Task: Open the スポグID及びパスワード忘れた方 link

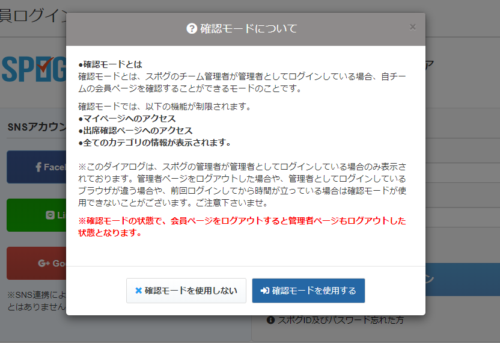Action: point(341,320)
